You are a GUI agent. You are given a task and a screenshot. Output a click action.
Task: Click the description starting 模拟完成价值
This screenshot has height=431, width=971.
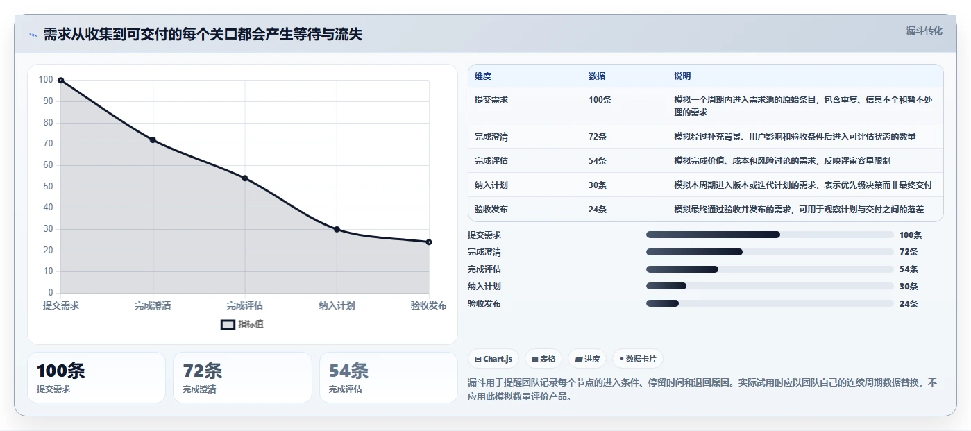pyautogui.click(x=782, y=161)
